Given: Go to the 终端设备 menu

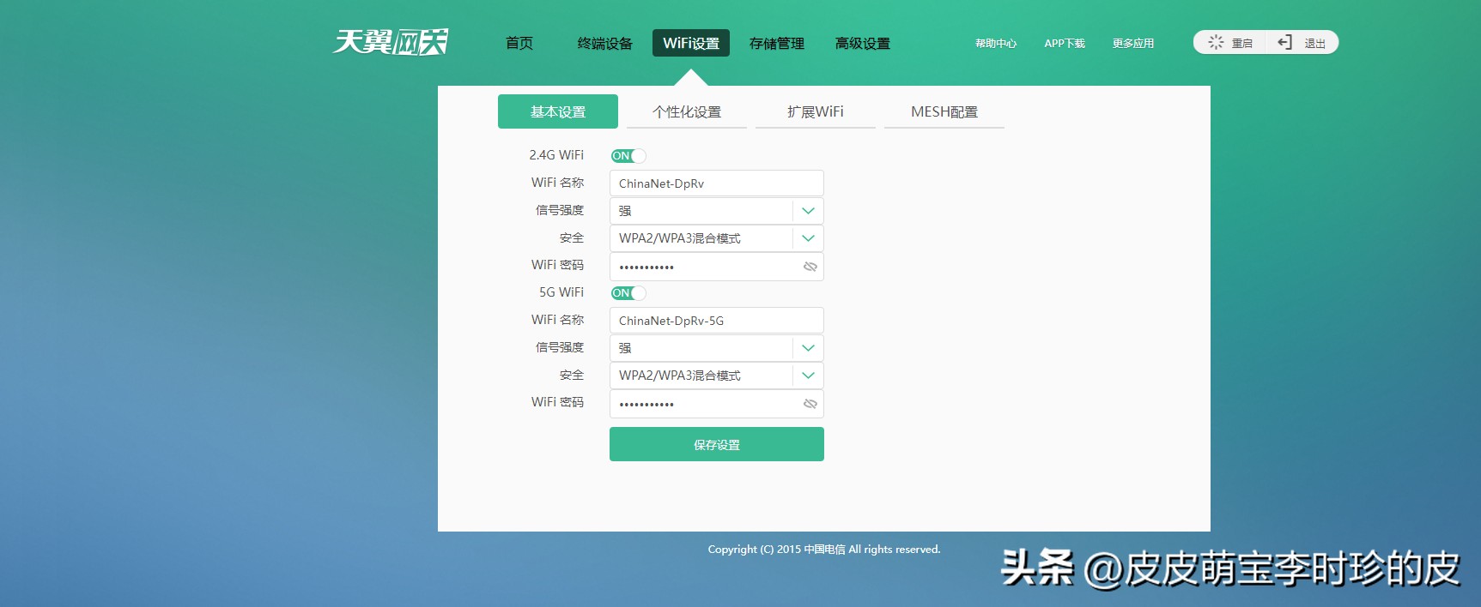Looking at the screenshot, I should pyautogui.click(x=605, y=44).
